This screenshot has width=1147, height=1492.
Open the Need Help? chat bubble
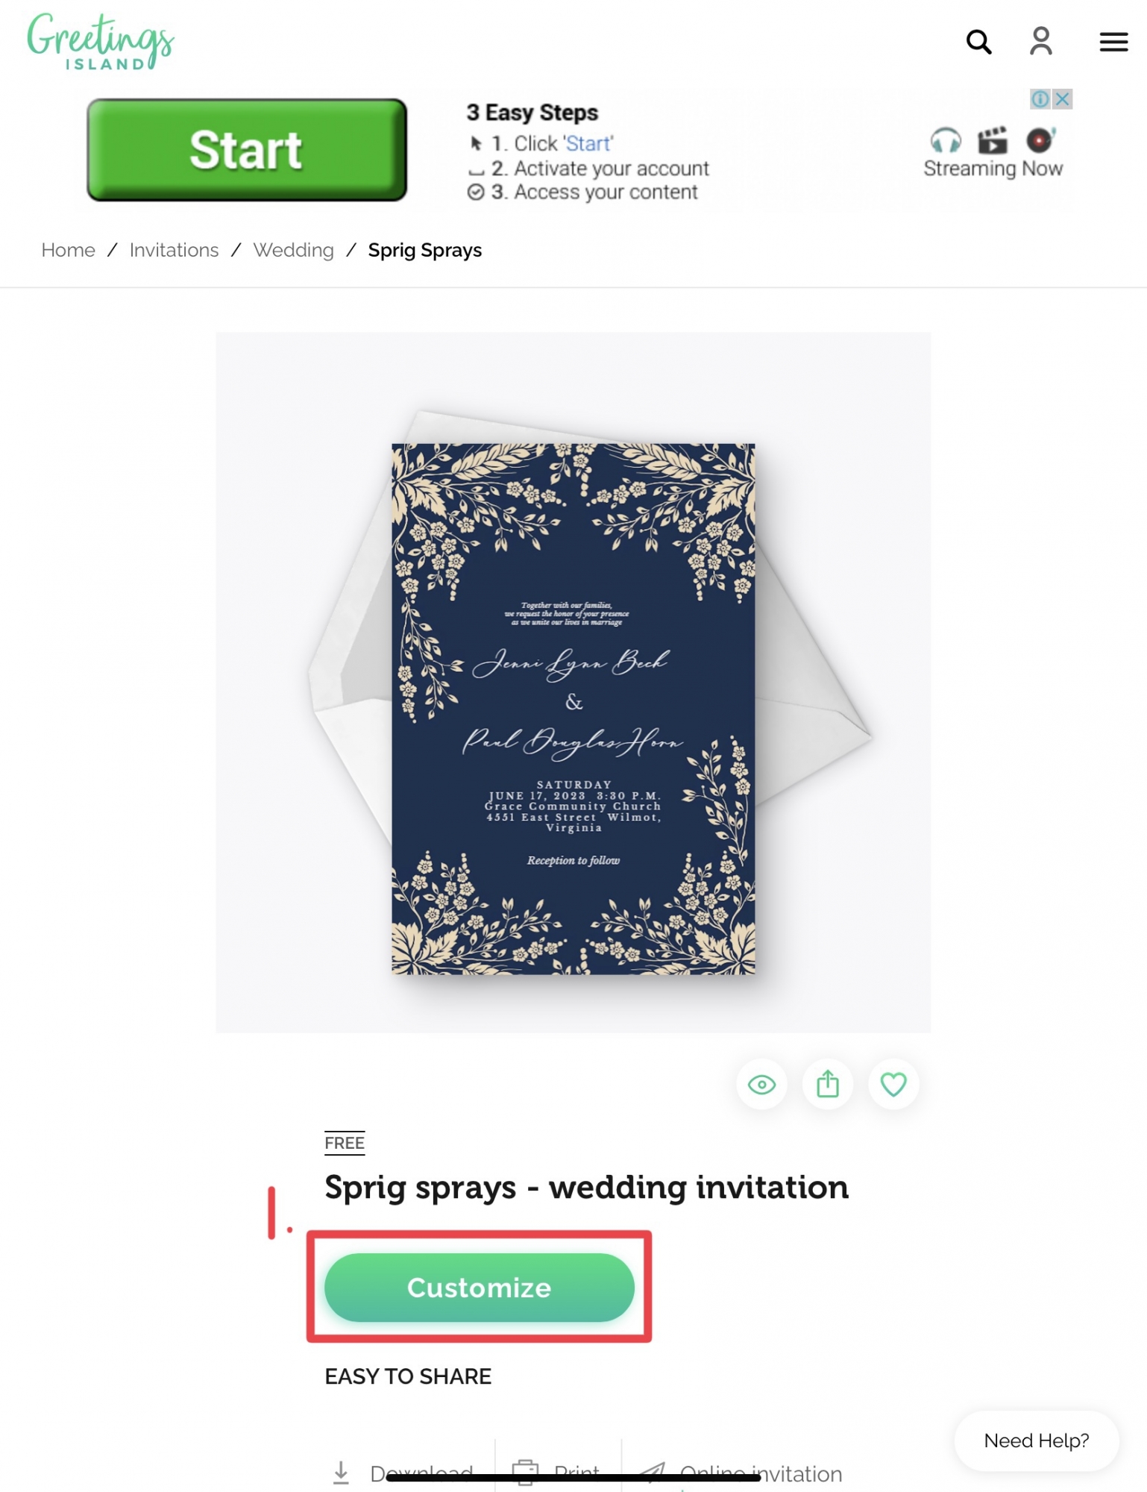coord(1036,1441)
